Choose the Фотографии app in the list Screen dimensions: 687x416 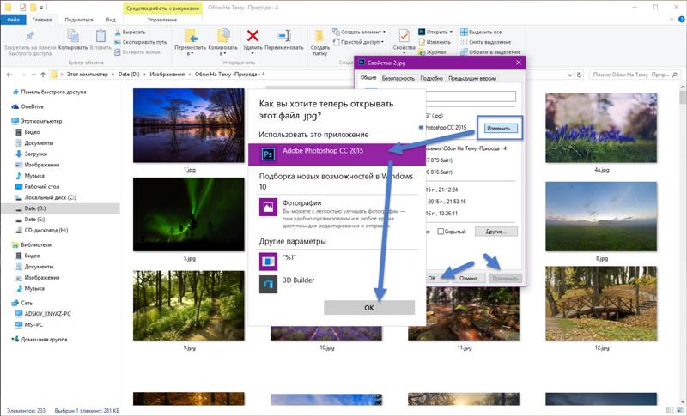pyautogui.click(x=337, y=214)
